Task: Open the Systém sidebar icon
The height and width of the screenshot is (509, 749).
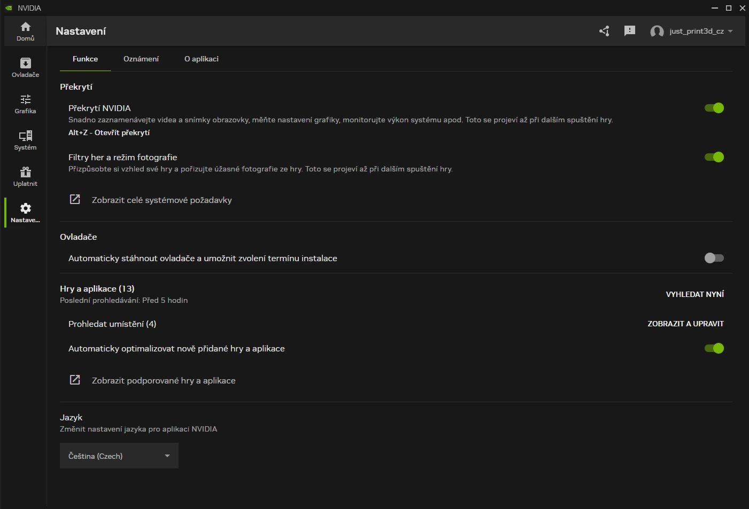Action: coord(25,136)
